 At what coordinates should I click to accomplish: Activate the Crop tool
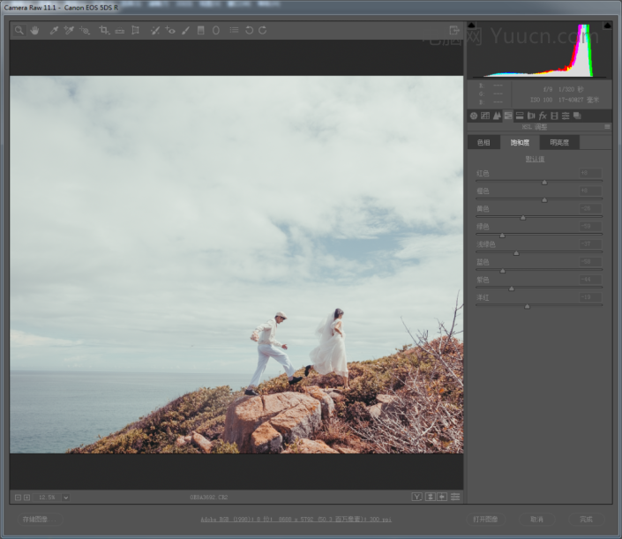[104, 30]
